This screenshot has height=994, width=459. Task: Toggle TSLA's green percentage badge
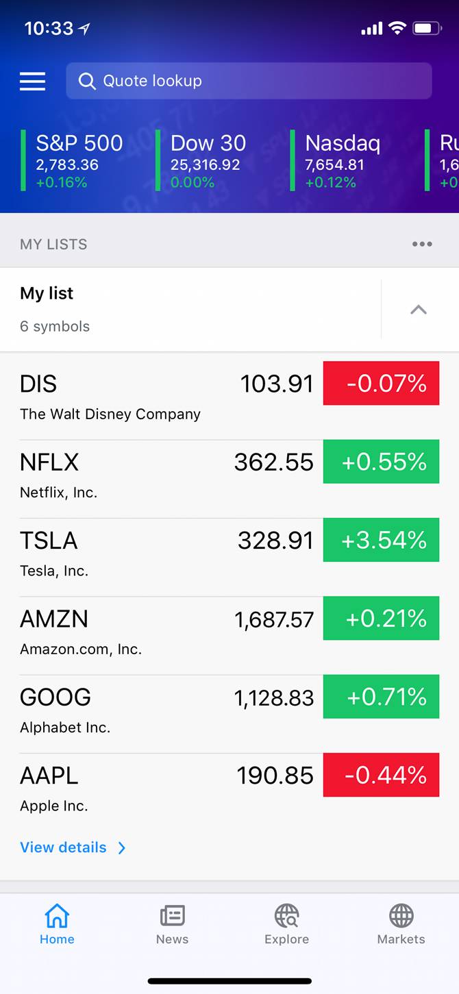point(381,540)
